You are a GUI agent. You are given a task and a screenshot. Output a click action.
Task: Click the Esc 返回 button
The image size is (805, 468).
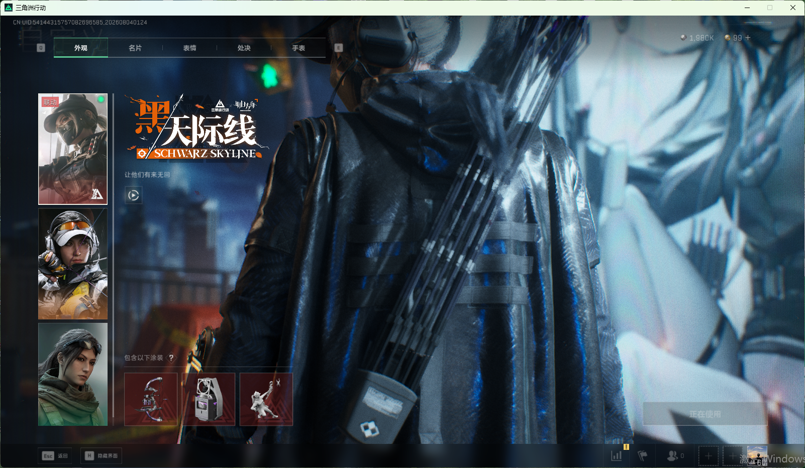click(55, 455)
